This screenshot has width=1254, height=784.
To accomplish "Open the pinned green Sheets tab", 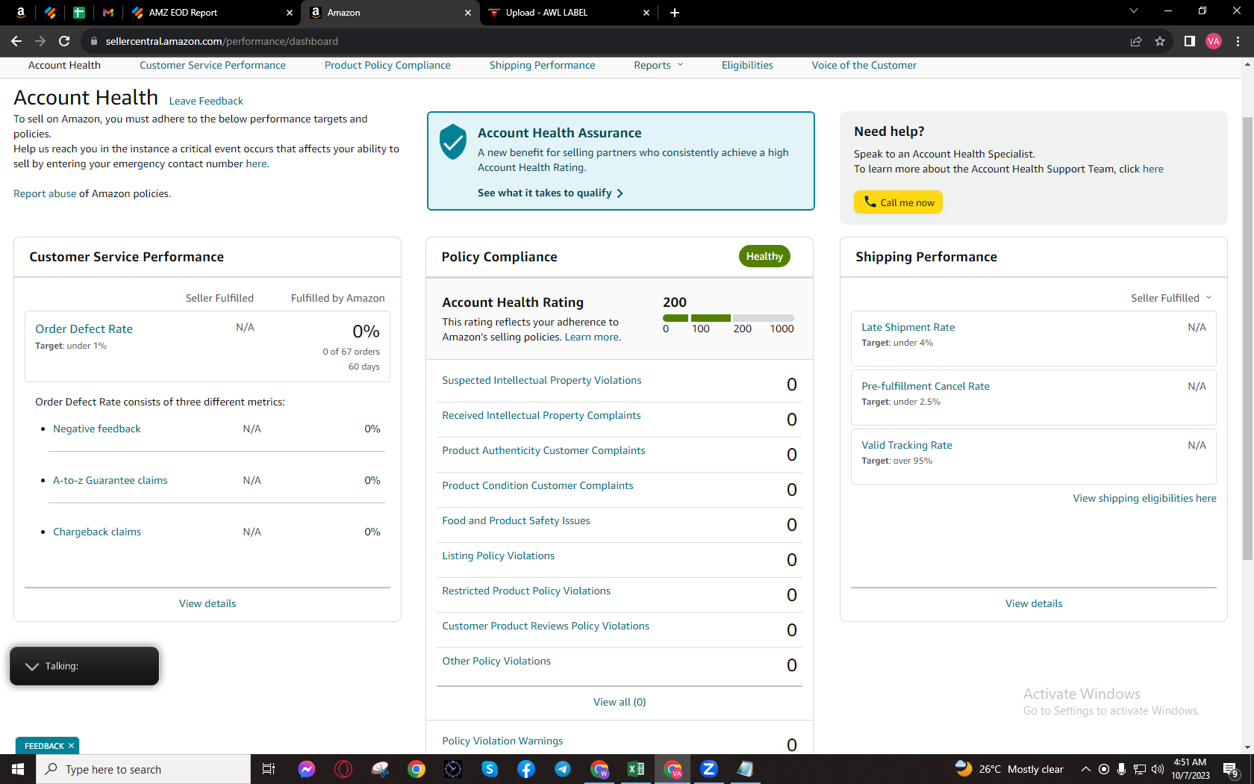I will [x=79, y=12].
